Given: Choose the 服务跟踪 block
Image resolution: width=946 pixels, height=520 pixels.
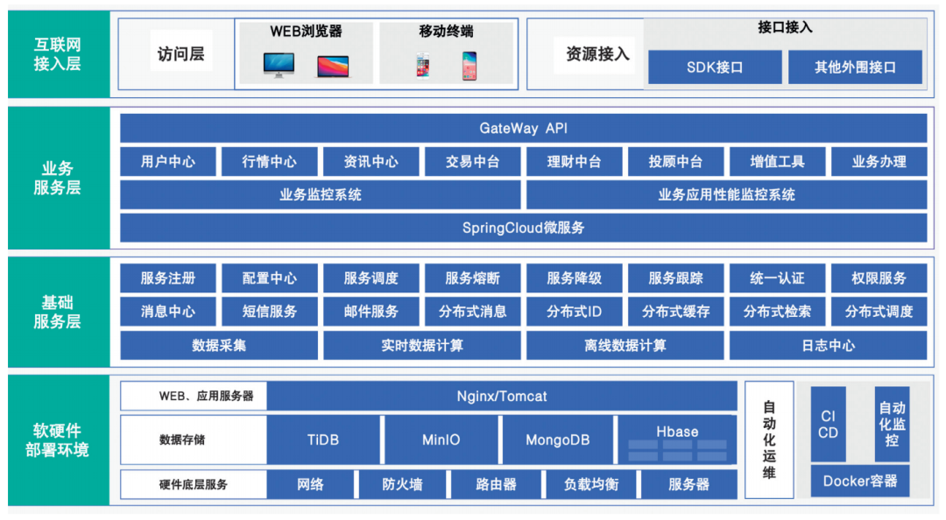Looking at the screenshot, I should point(675,278).
